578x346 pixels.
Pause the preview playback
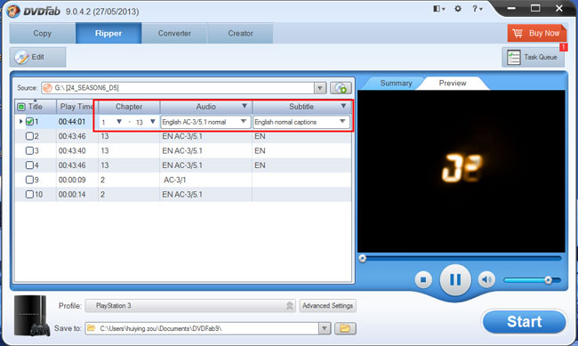tap(455, 280)
